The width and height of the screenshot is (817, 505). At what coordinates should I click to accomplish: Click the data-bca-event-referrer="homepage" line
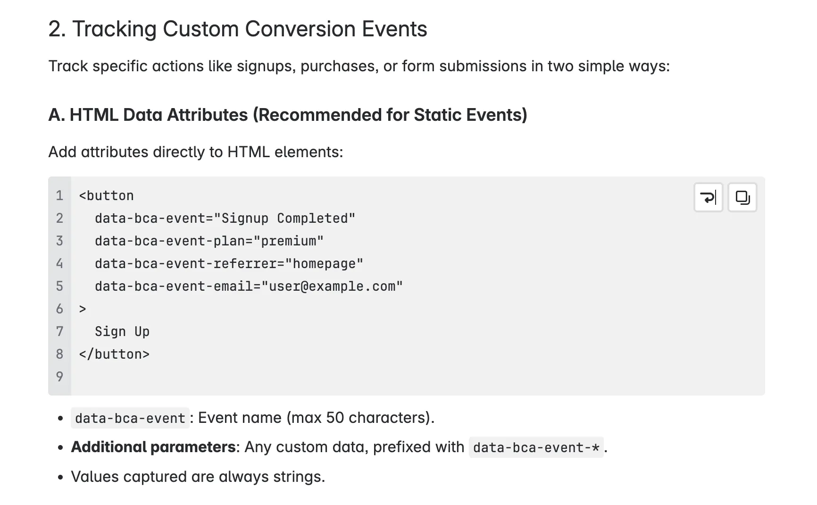point(229,263)
